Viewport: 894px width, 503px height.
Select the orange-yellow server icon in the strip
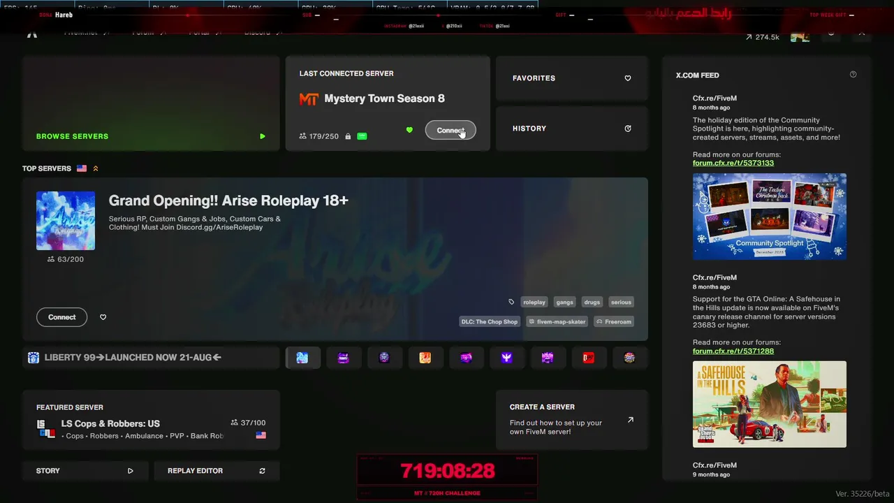425,358
